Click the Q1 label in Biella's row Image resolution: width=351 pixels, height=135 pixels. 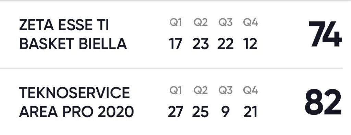point(176,23)
